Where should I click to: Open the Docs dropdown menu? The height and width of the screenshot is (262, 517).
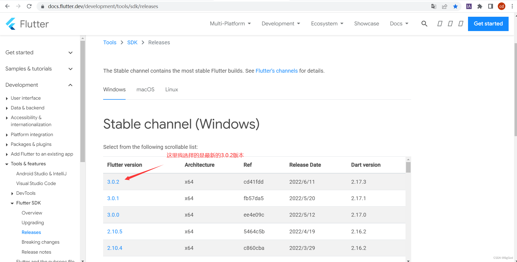(399, 24)
